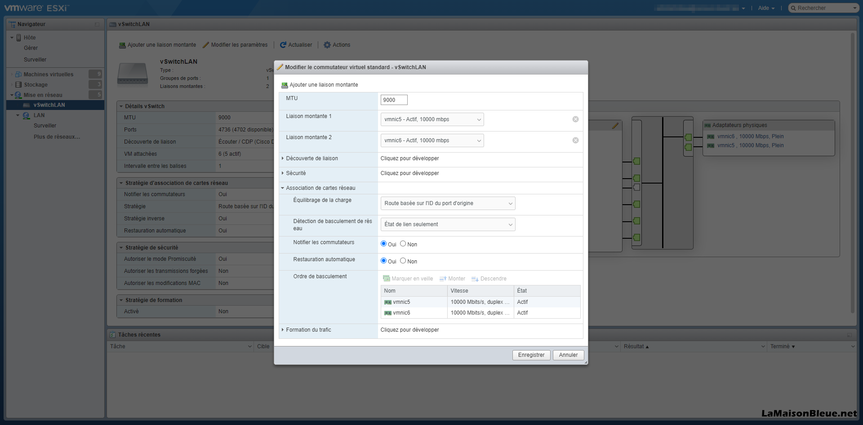Screen dimensions: 863x425
Task: Sort by the Tâche column header
Action: [x=180, y=346]
